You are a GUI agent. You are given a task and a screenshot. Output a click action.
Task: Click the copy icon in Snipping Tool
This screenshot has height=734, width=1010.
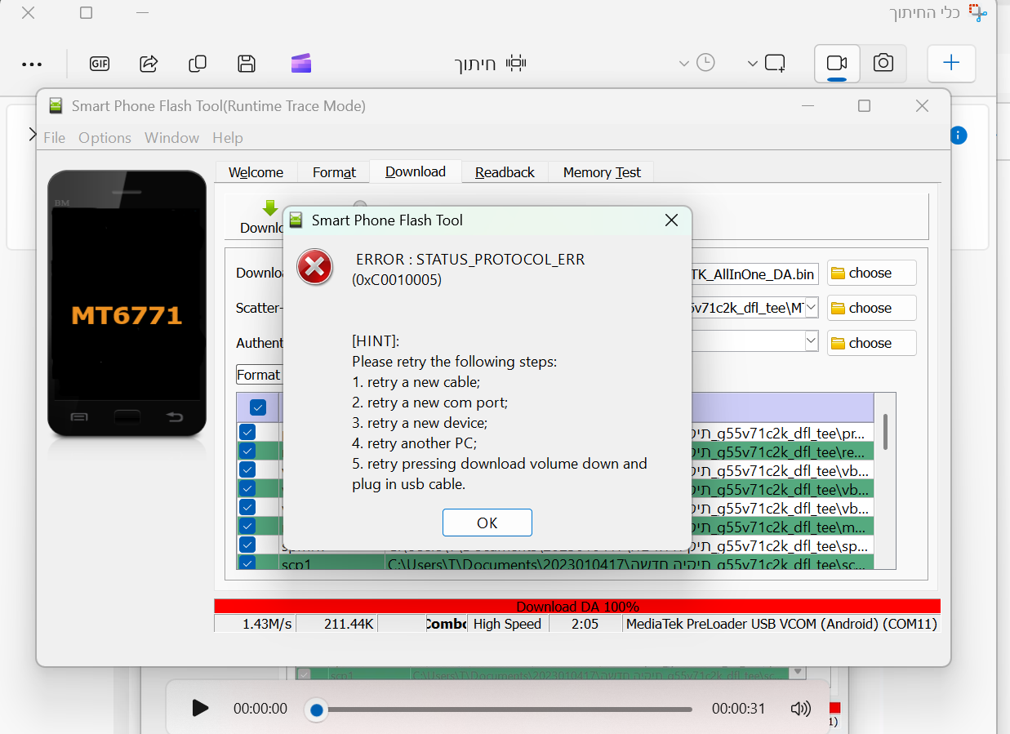[197, 64]
